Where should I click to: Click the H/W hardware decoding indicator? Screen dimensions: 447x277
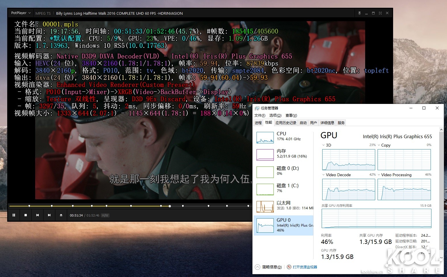pos(105,215)
